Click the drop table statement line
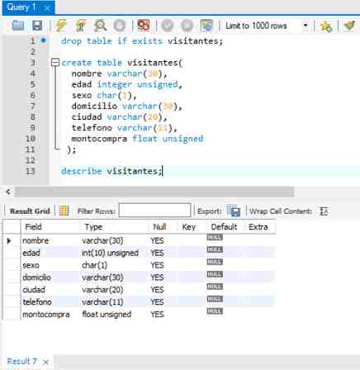This screenshot has height=370, width=360. click(x=142, y=41)
